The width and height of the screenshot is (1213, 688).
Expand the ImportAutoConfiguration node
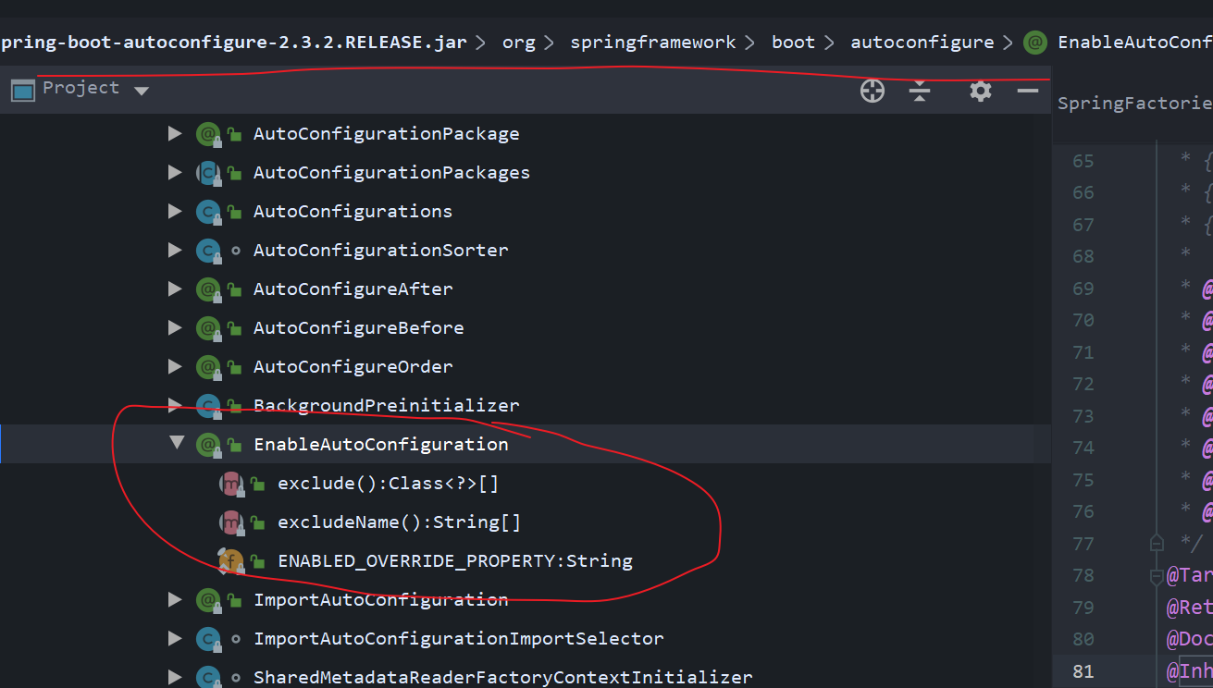pyautogui.click(x=174, y=600)
